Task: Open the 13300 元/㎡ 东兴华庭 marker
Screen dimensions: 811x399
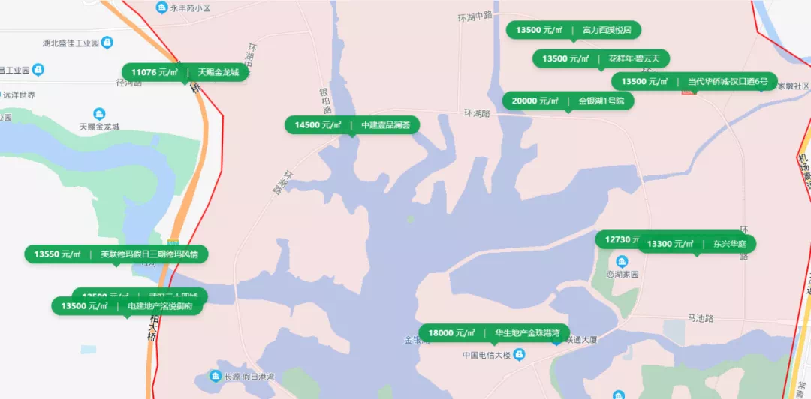Action: click(x=697, y=244)
